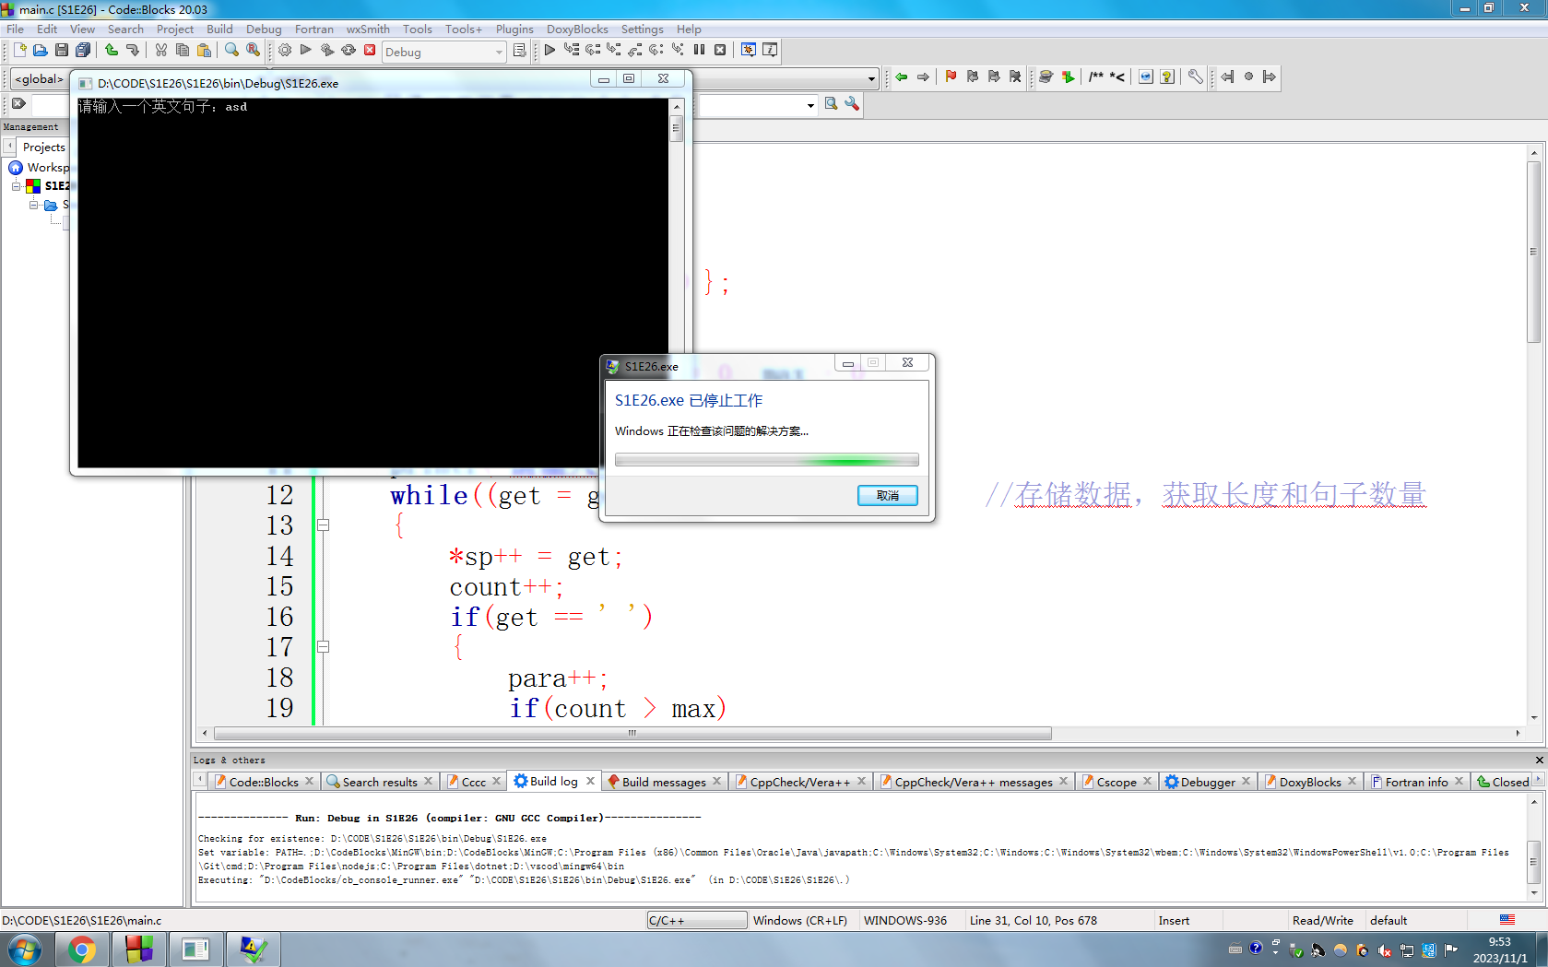Collapse the S1E26 project tree node

tap(16, 186)
